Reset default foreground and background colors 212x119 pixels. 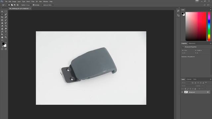click(2, 46)
